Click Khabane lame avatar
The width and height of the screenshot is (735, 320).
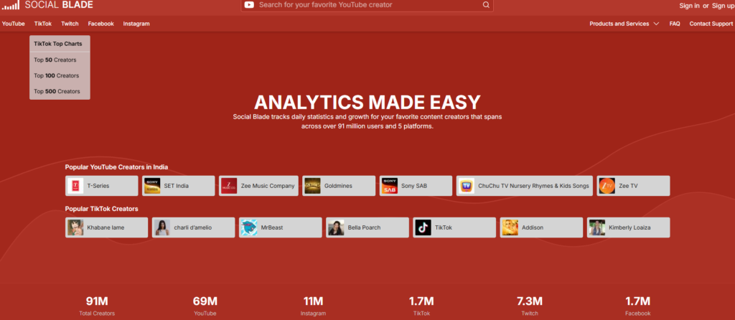click(75, 227)
